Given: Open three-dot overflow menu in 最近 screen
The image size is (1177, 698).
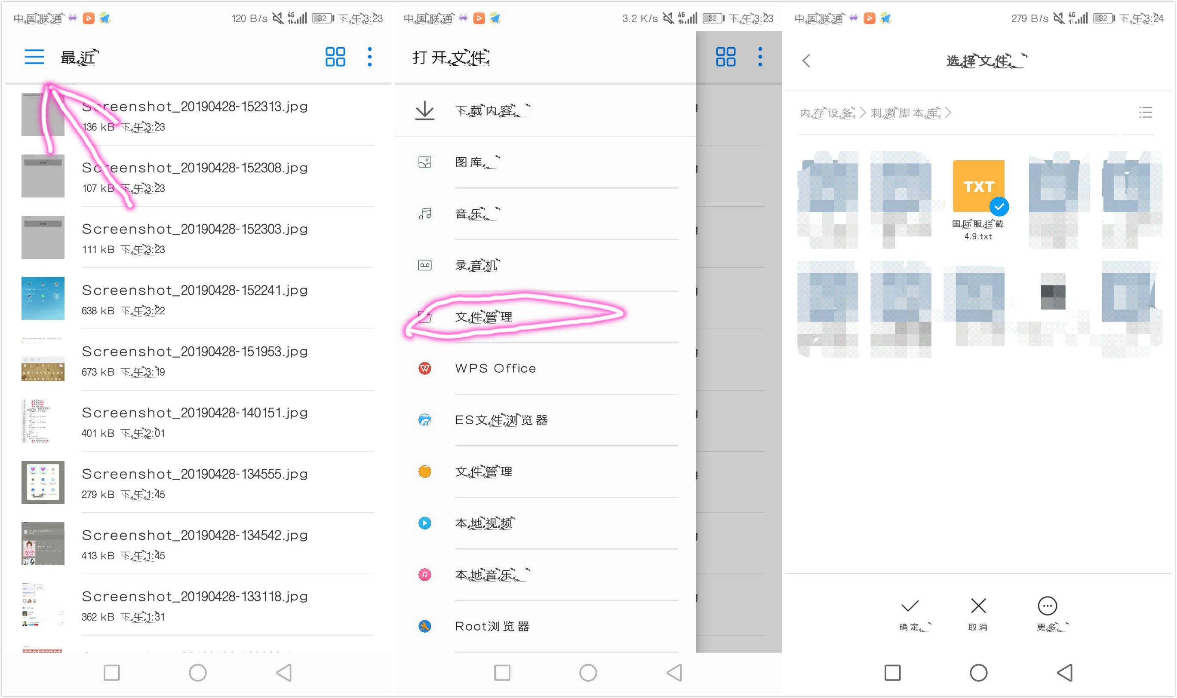Looking at the screenshot, I should point(370,57).
